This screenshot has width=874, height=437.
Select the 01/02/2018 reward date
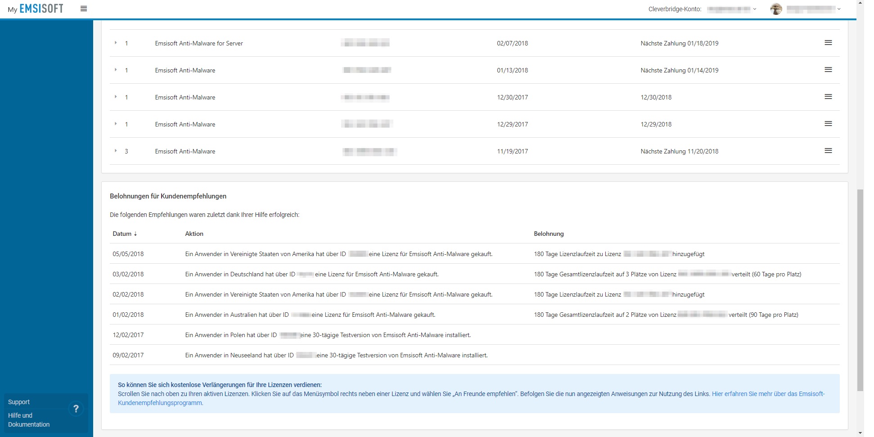point(128,315)
